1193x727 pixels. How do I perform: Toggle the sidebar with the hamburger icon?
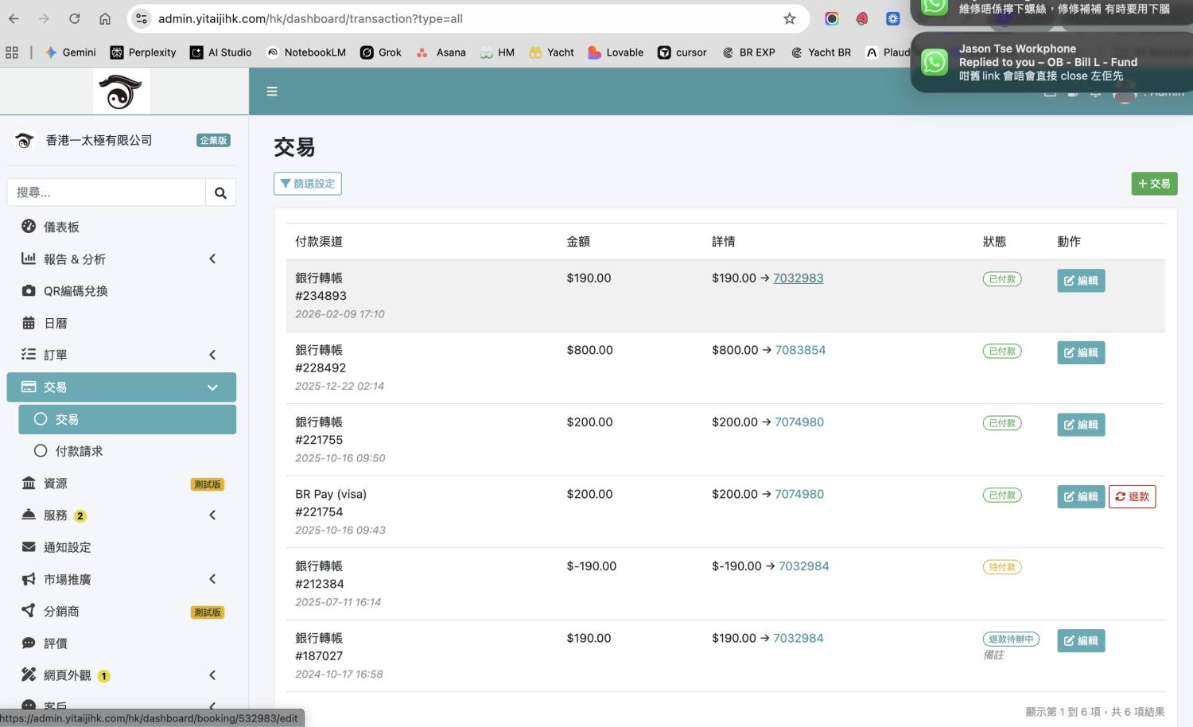pos(272,91)
